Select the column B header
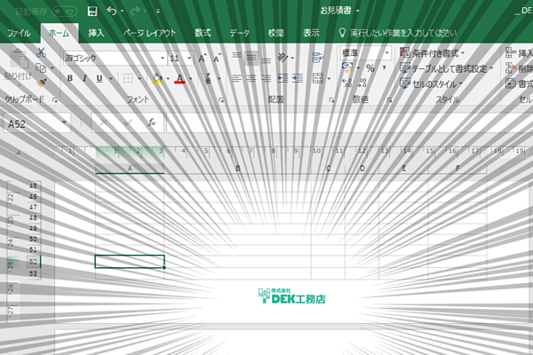533x355 pixels. (237, 168)
